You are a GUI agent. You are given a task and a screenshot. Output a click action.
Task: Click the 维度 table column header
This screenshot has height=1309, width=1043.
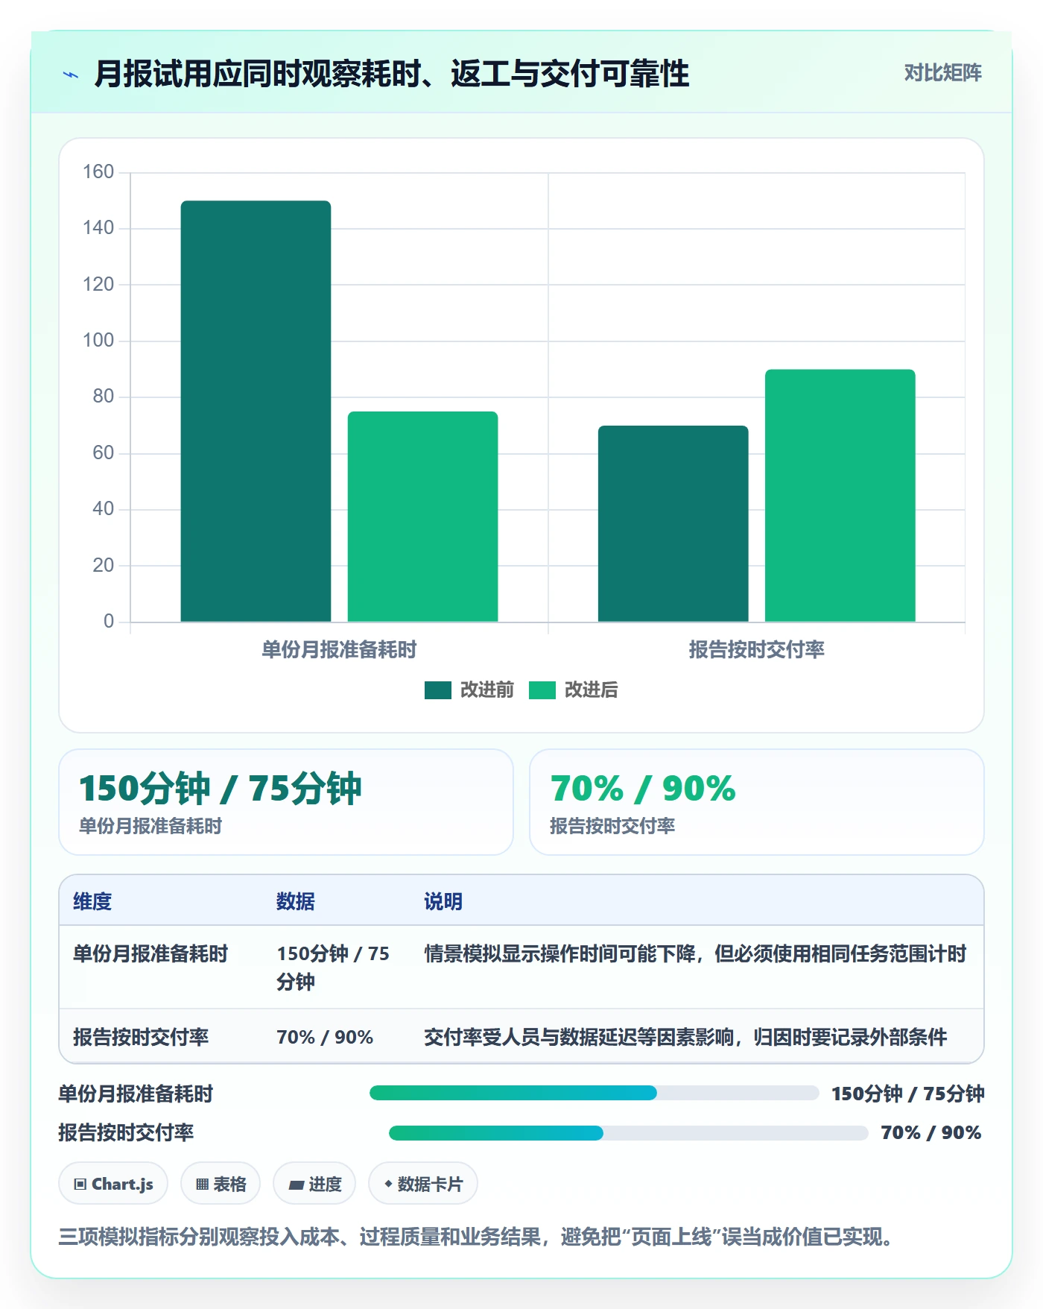[x=92, y=902]
